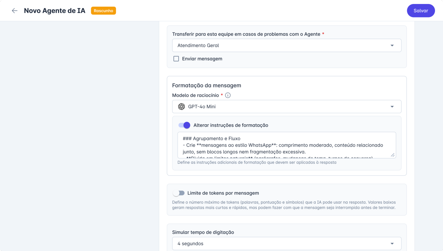Click the Formatação da mensagem section header
Screen dimensions: 443x251
(x=206, y=85)
